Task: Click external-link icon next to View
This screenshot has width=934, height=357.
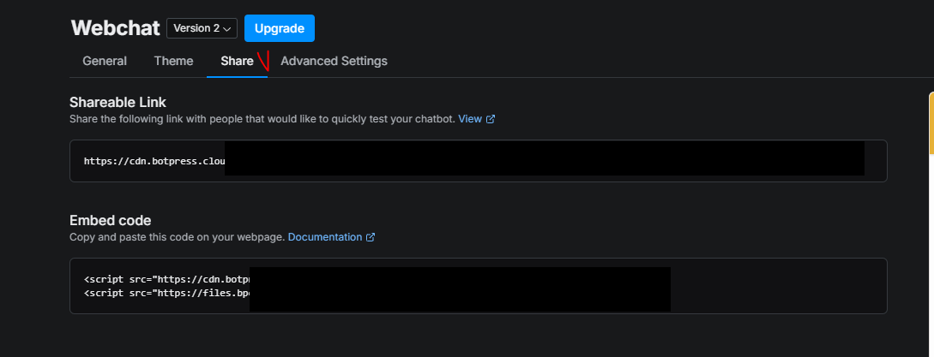Action: point(491,119)
